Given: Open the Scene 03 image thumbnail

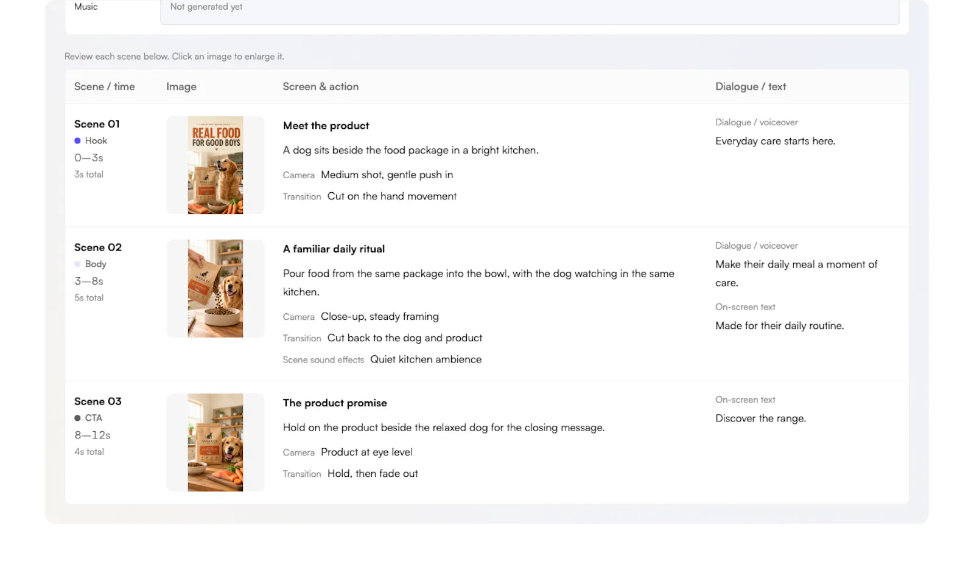Looking at the screenshot, I should [215, 442].
